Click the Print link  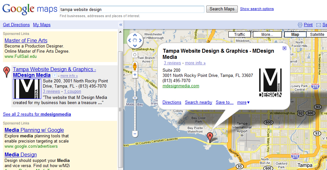[308, 25]
